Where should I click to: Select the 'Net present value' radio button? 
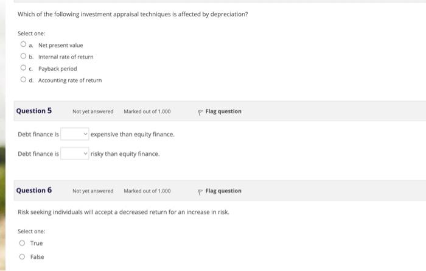pos(23,45)
